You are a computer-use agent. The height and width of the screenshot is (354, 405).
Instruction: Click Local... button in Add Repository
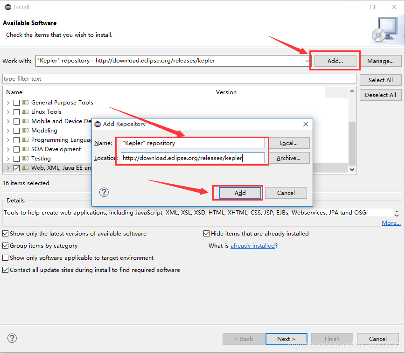pos(288,143)
